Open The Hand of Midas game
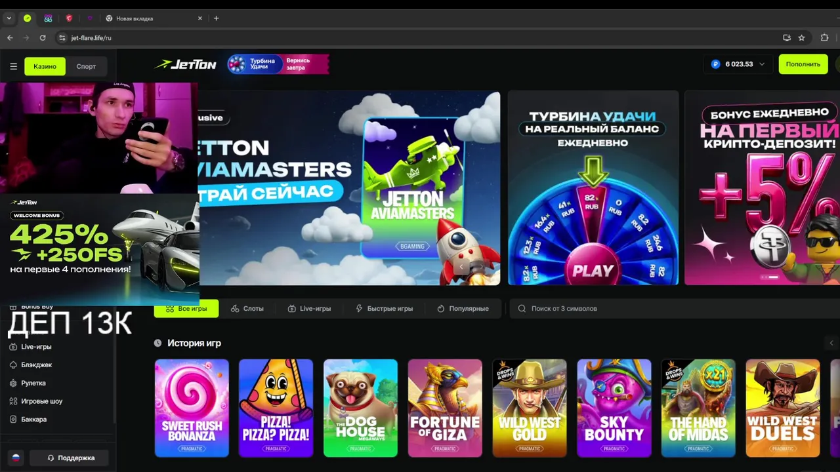 [x=698, y=408]
